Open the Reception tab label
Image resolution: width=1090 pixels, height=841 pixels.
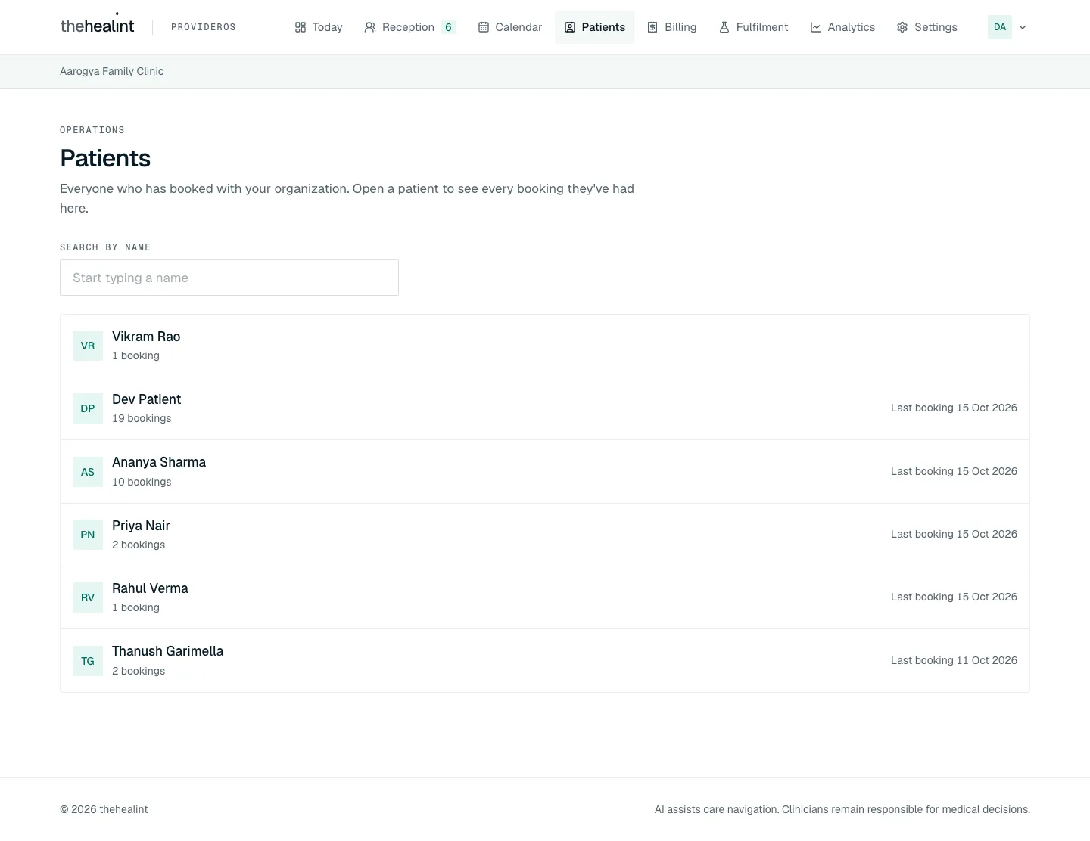pos(408,27)
